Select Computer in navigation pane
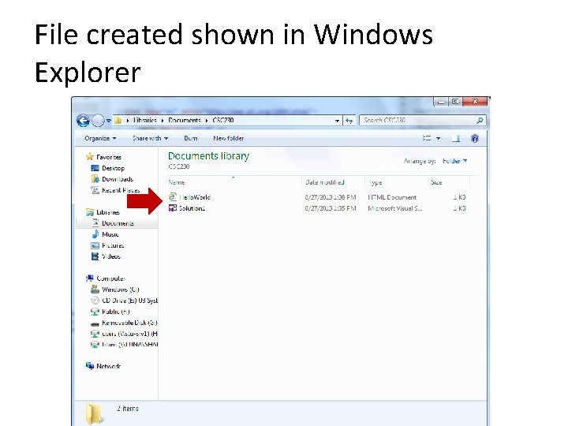 110,278
